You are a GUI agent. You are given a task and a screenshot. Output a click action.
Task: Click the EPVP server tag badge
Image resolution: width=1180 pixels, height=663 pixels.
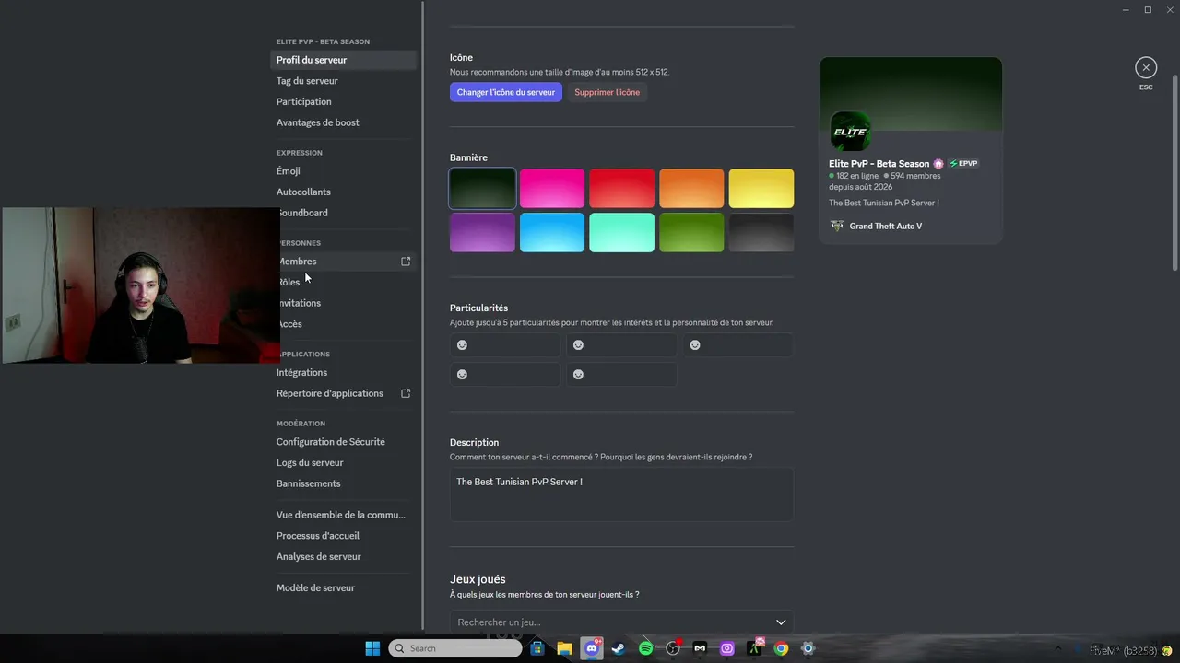pos(963,164)
